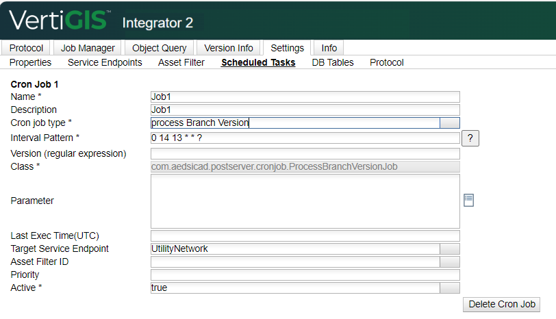Focus the Description input field
556x319 pixels.
[305, 110]
